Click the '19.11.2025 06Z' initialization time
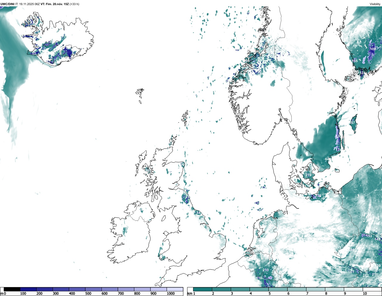Image resolution: width=382 pixels, height=296 pixels. click(30, 4)
